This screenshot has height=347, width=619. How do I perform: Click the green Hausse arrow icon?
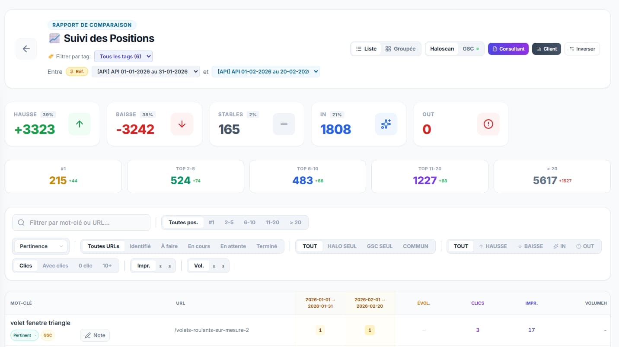point(80,124)
